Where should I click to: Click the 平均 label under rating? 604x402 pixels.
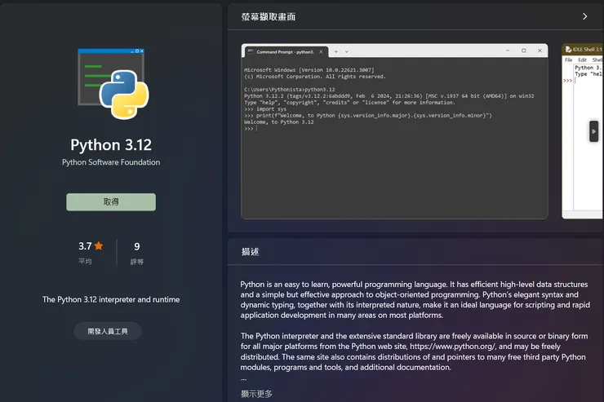85,262
